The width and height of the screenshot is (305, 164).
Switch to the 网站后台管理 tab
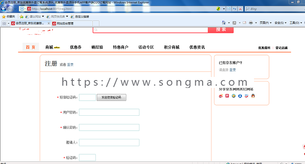coord(71,23)
